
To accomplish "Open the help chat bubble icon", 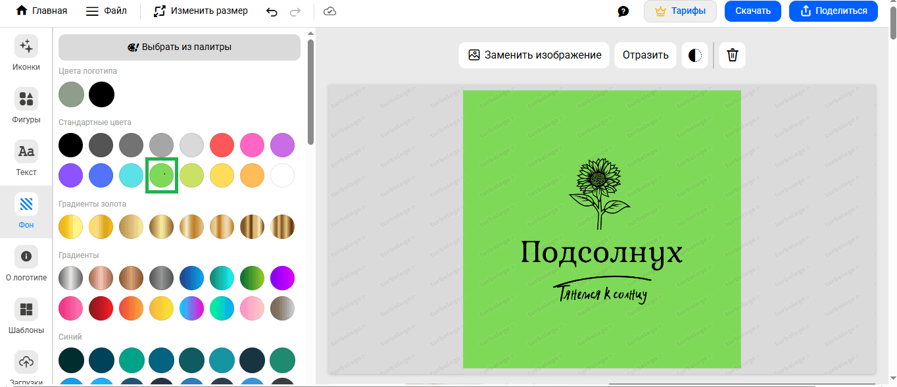I will [x=623, y=11].
